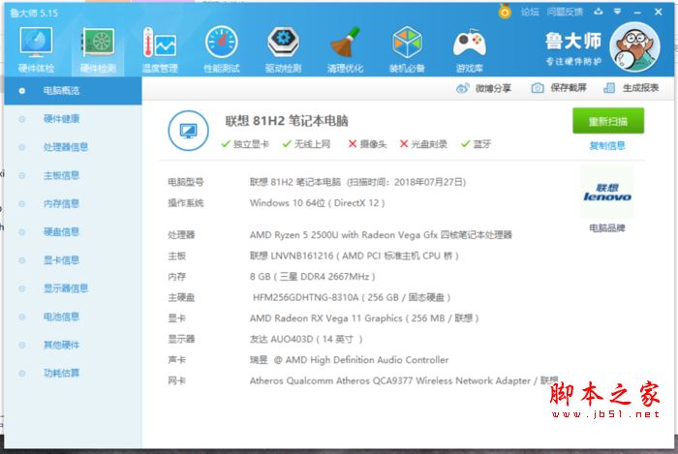Click the computer monitor overview icon
Screen dimensions: 678x454
coord(189,131)
